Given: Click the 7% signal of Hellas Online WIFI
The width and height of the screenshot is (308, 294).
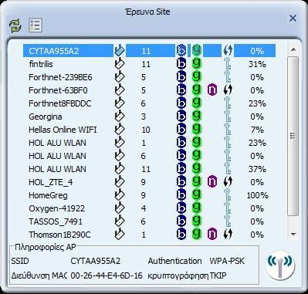Looking at the screenshot, I should point(257,130).
